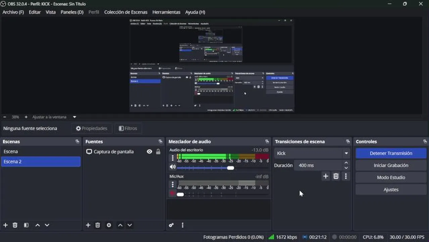
Task: Undock the Transiciones de escena panel
Action: tap(348, 142)
